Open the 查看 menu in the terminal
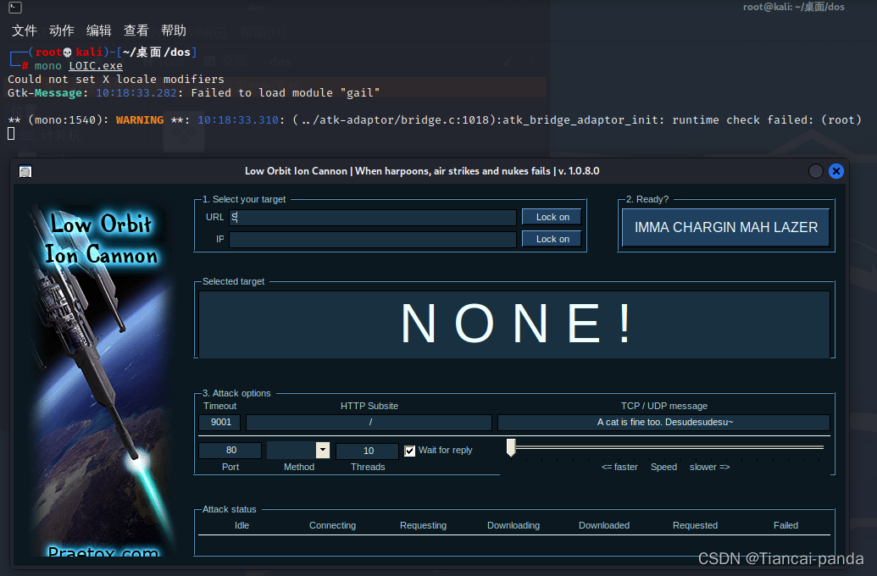877x576 pixels. [136, 30]
